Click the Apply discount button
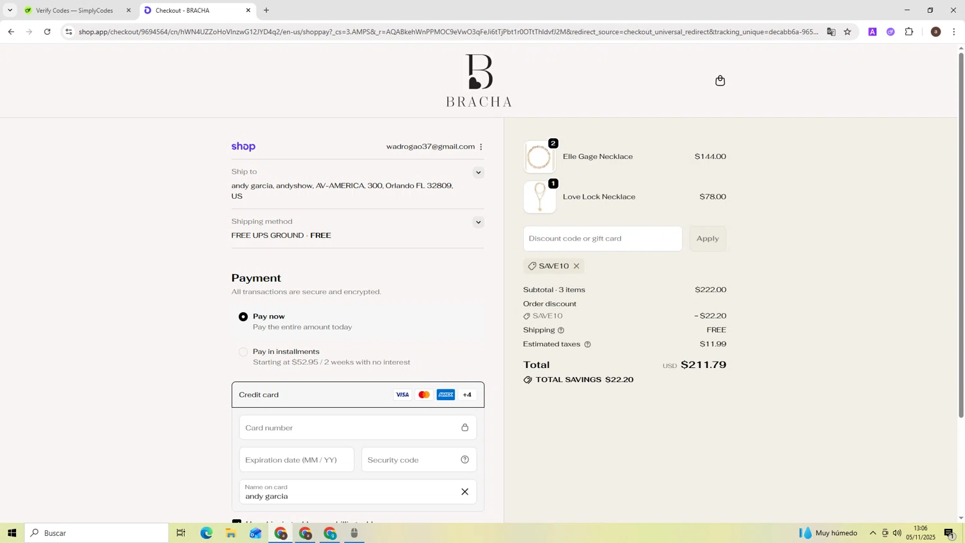The image size is (965, 543). (x=708, y=239)
